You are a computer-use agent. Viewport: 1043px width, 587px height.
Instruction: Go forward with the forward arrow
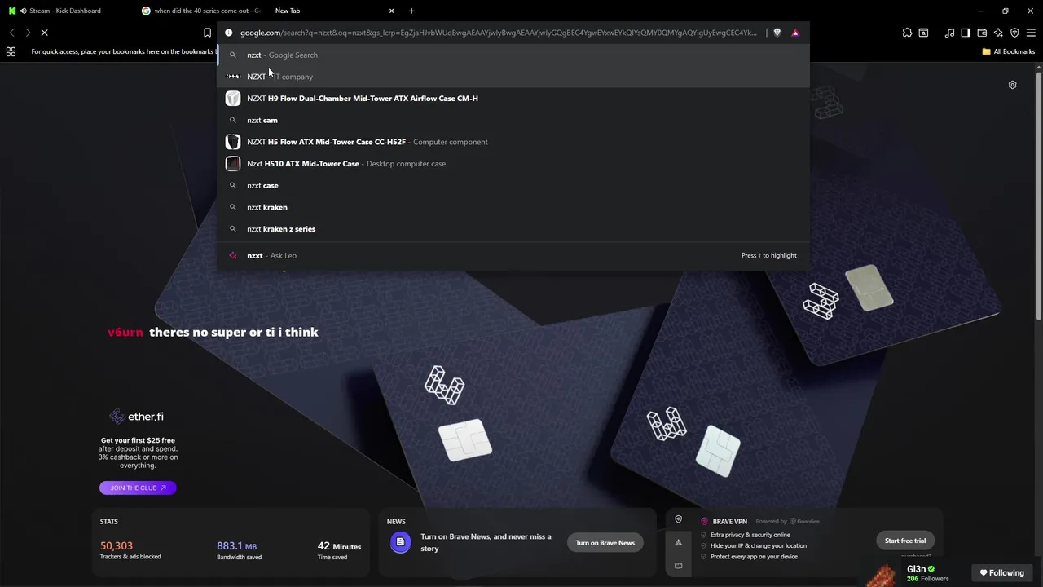click(28, 33)
